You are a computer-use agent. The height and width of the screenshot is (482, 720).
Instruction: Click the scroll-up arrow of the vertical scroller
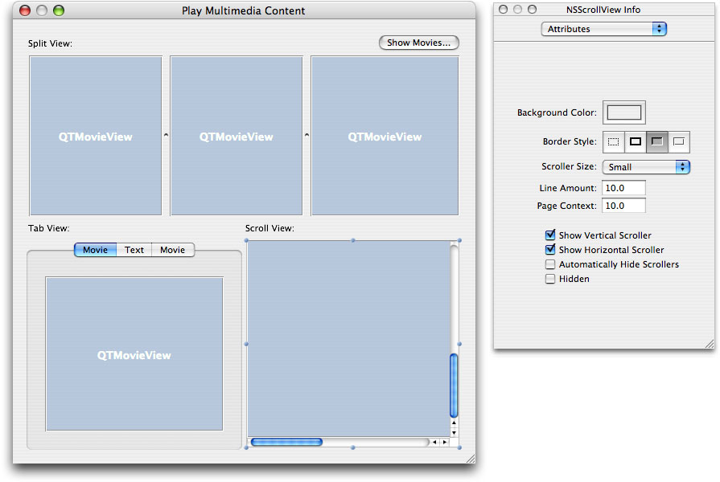454,423
